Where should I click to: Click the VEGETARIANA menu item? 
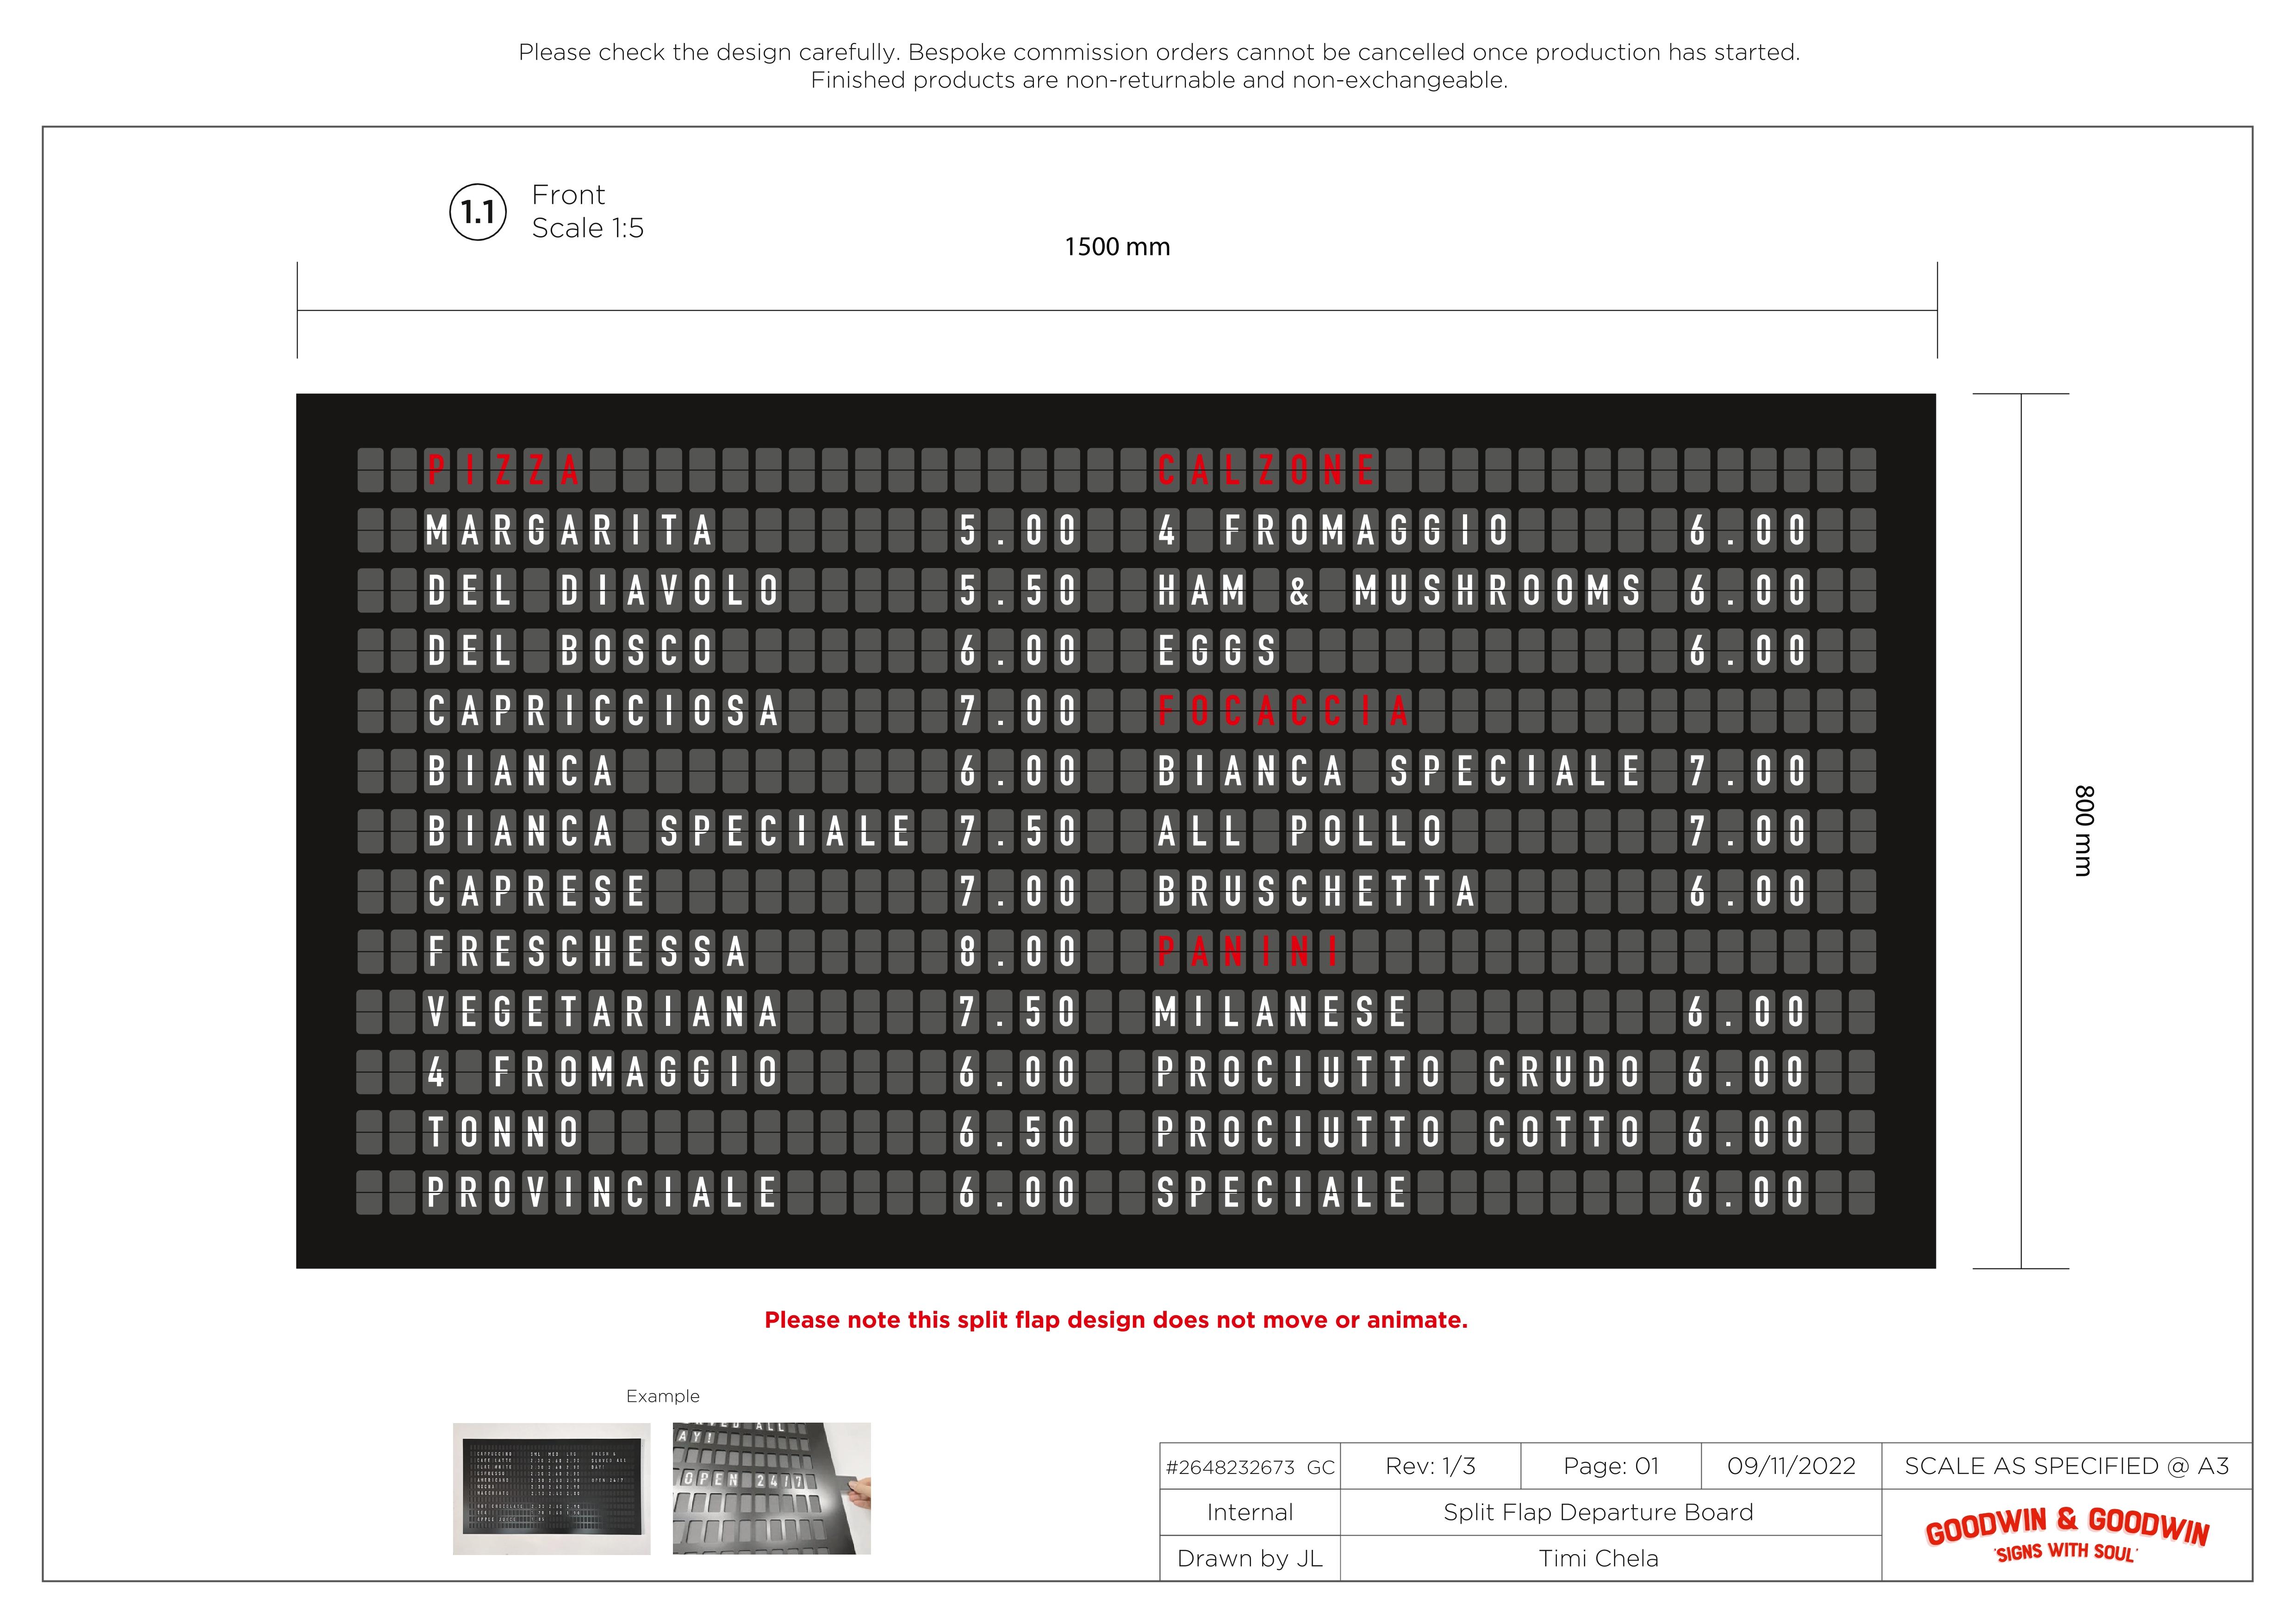point(602,1012)
